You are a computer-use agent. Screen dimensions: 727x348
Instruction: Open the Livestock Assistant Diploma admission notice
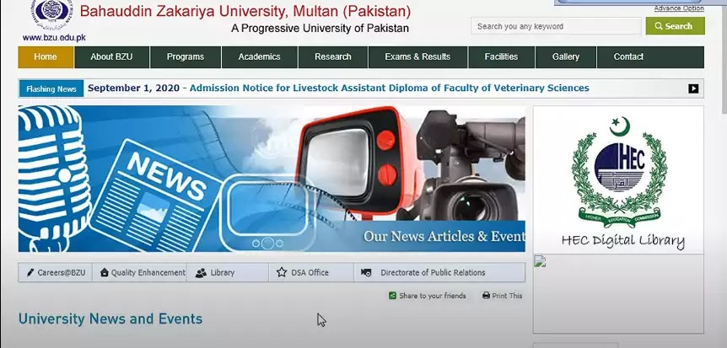390,88
